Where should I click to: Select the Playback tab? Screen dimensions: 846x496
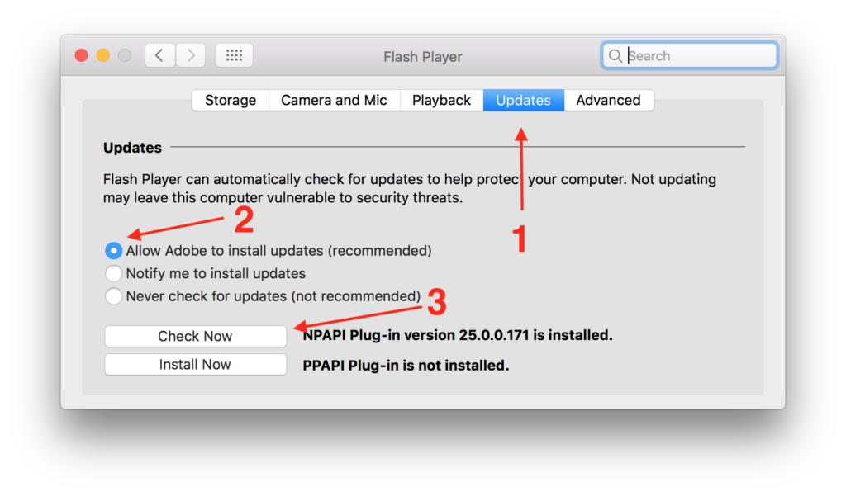[441, 101]
